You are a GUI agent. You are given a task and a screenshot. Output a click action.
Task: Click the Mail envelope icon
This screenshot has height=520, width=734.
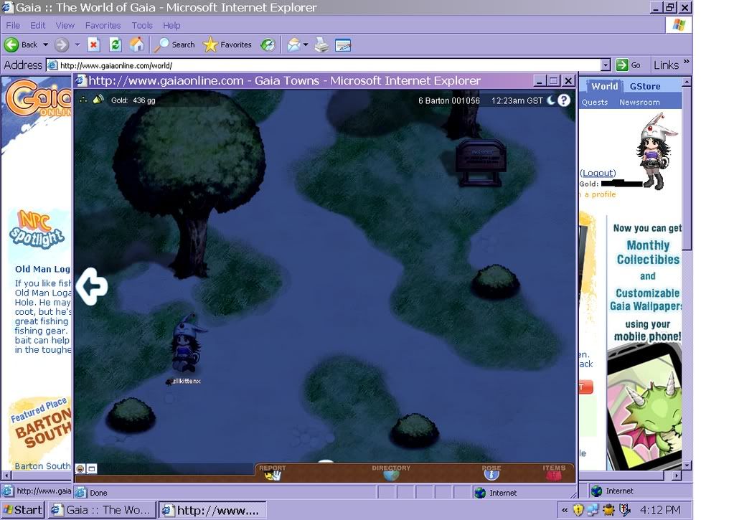(293, 45)
